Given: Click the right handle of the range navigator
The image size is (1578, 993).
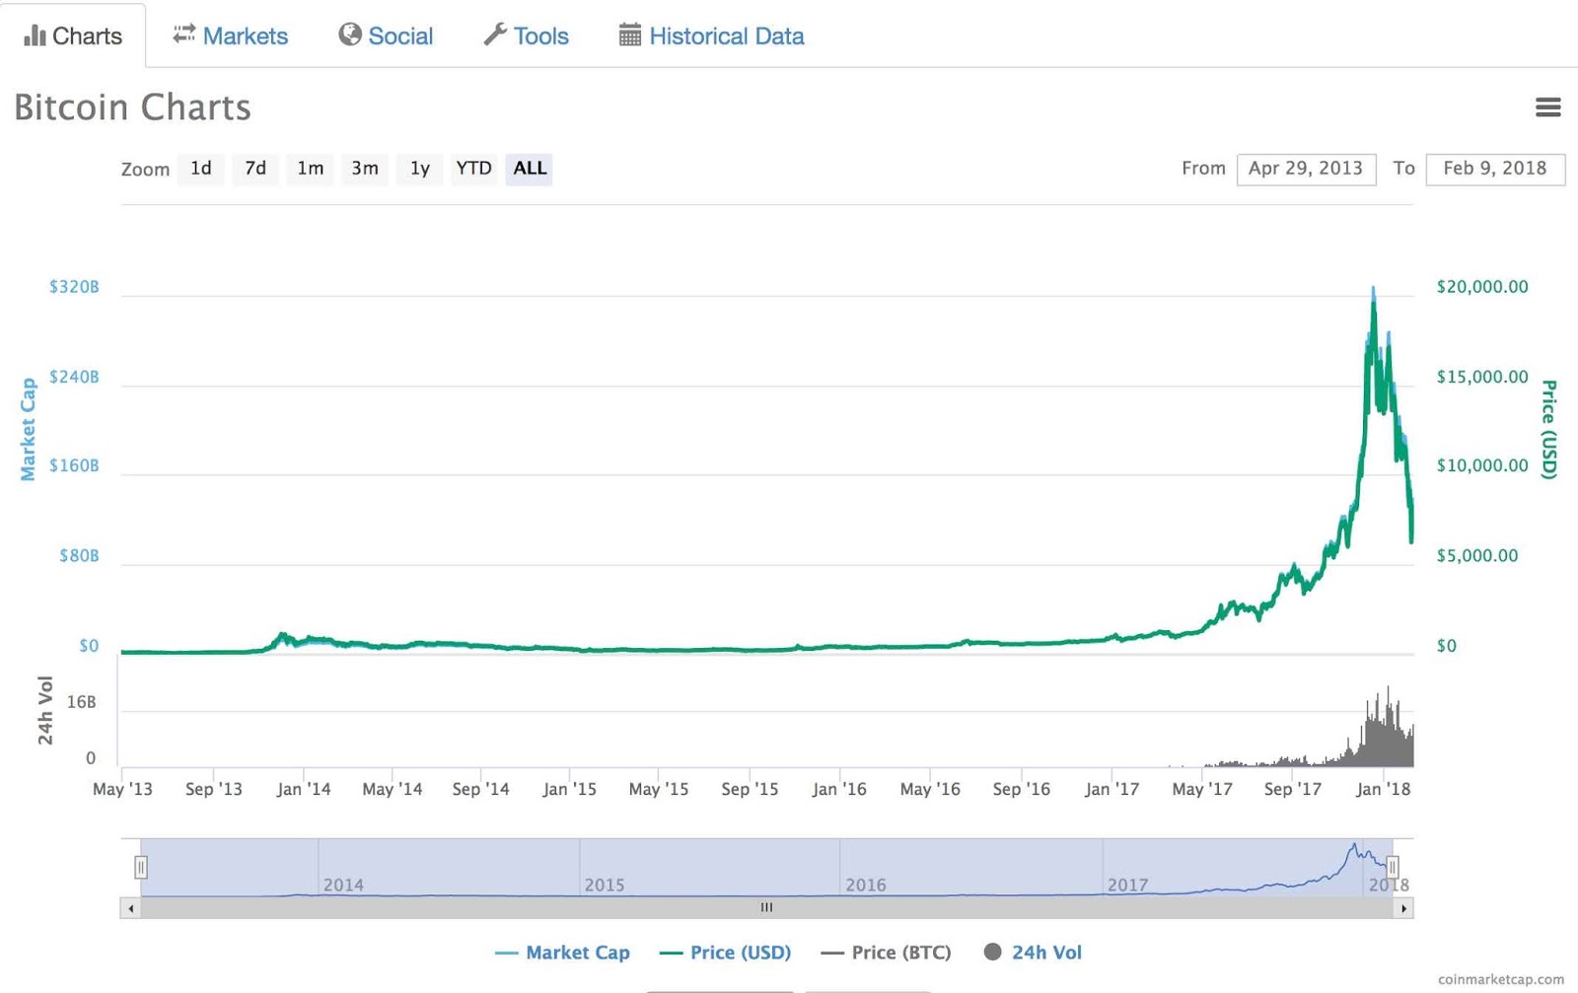Looking at the screenshot, I should (1393, 866).
